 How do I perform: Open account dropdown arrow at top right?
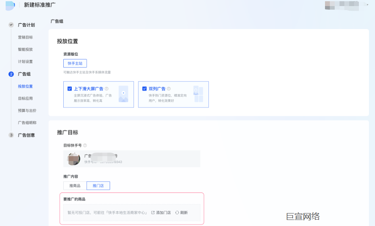pos(368,5)
